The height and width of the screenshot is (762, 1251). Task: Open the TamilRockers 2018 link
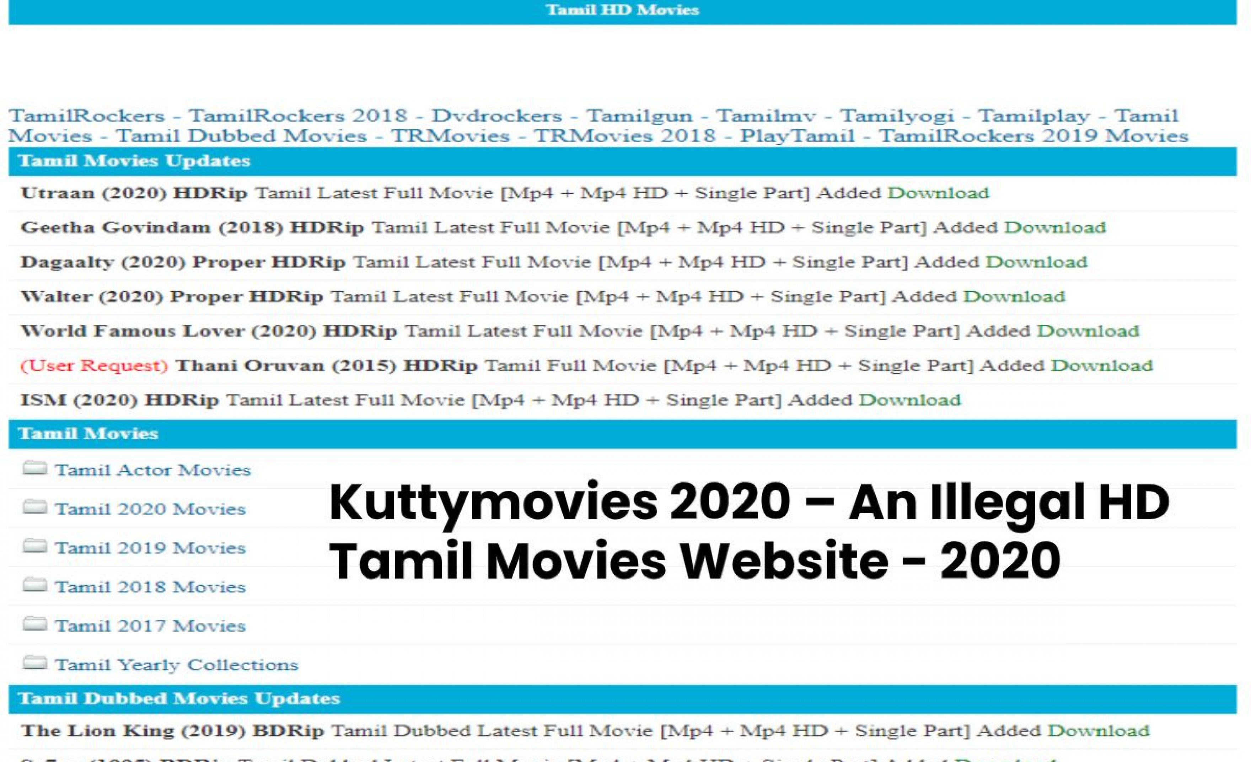coord(298,116)
